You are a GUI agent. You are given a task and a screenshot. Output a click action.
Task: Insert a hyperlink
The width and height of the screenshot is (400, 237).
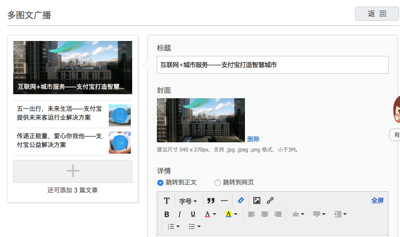(270, 200)
